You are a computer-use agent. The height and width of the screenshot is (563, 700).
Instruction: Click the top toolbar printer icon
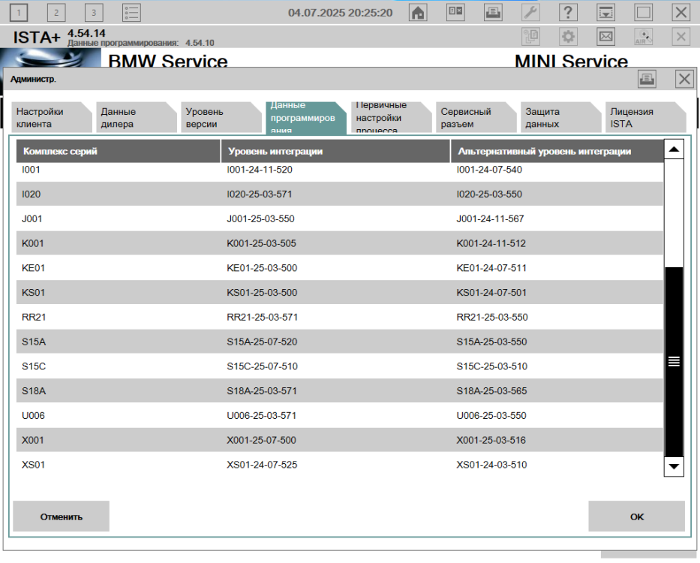coord(493,12)
